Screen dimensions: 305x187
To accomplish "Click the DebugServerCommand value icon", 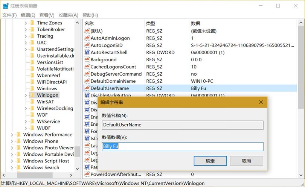I will coord(87,74).
